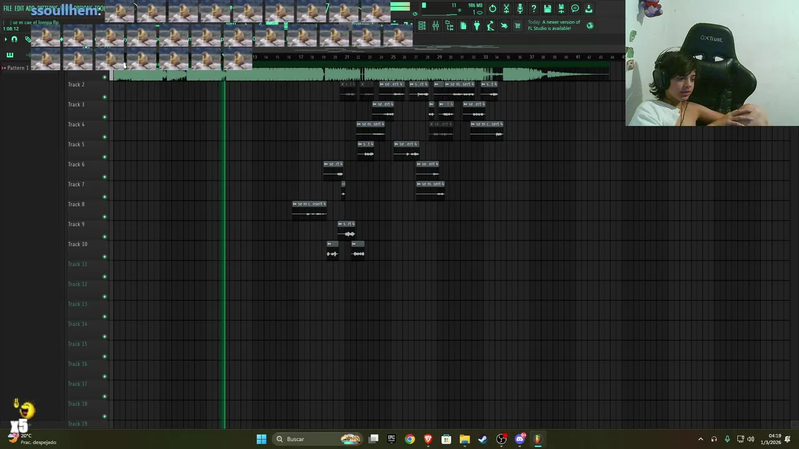Open the Windows Start menu
This screenshot has width=799, height=449.
point(262,439)
